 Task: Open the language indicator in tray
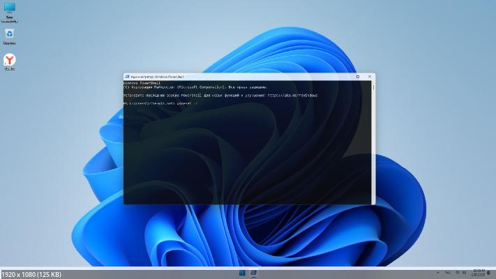(x=448, y=272)
